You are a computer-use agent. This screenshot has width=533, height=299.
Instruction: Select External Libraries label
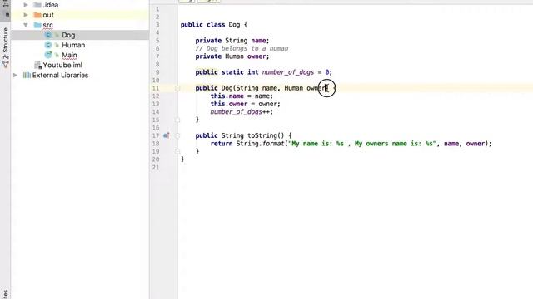(60, 75)
